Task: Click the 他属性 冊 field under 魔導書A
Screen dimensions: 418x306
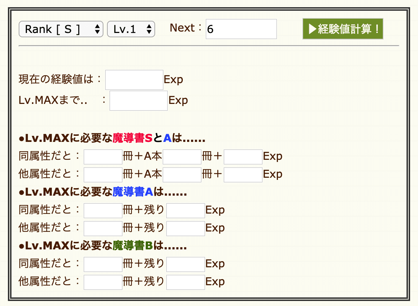Action: [103, 228]
